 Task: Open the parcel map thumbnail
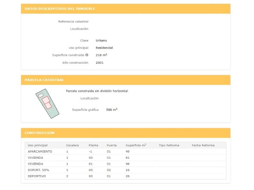(47, 103)
